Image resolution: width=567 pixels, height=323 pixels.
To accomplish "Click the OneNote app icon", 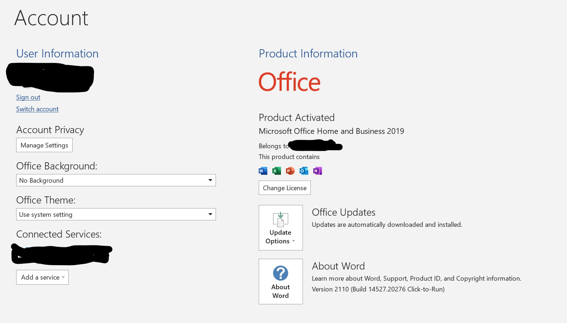I will [318, 171].
